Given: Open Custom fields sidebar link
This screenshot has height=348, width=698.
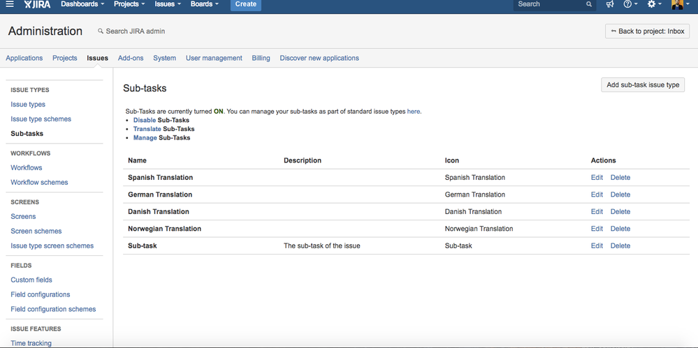Looking at the screenshot, I should click(31, 280).
